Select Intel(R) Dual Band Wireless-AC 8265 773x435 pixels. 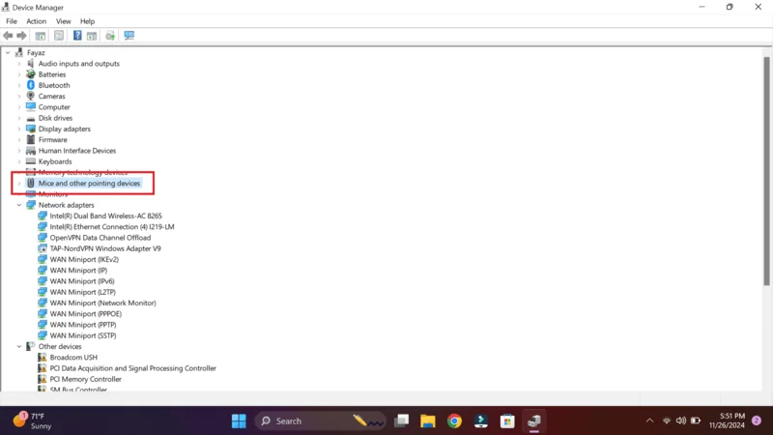(x=105, y=216)
